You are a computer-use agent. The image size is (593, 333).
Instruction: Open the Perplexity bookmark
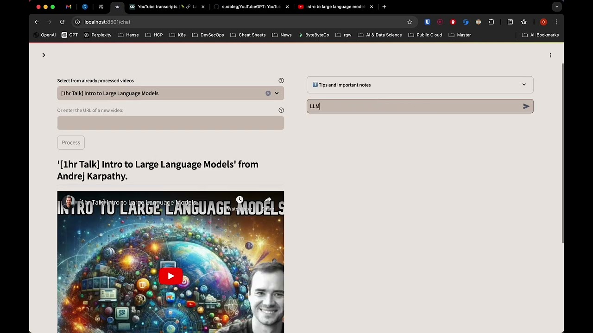[x=97, y=35]
